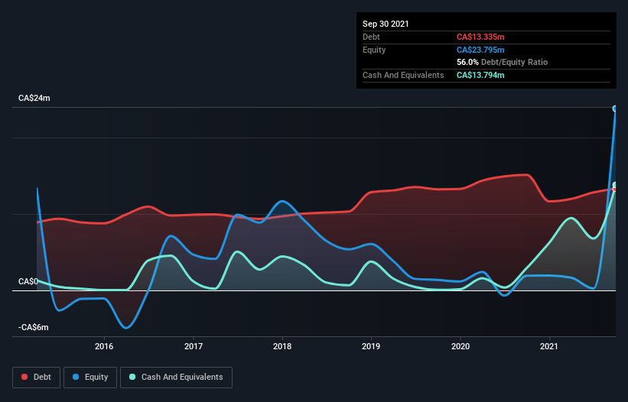This screenshot has height=402, width=628.
Task: Click the CA$24m y-axis label
Action: click(34, 98)
